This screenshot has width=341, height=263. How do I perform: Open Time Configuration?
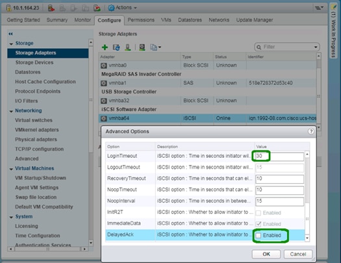click(38, 236)
